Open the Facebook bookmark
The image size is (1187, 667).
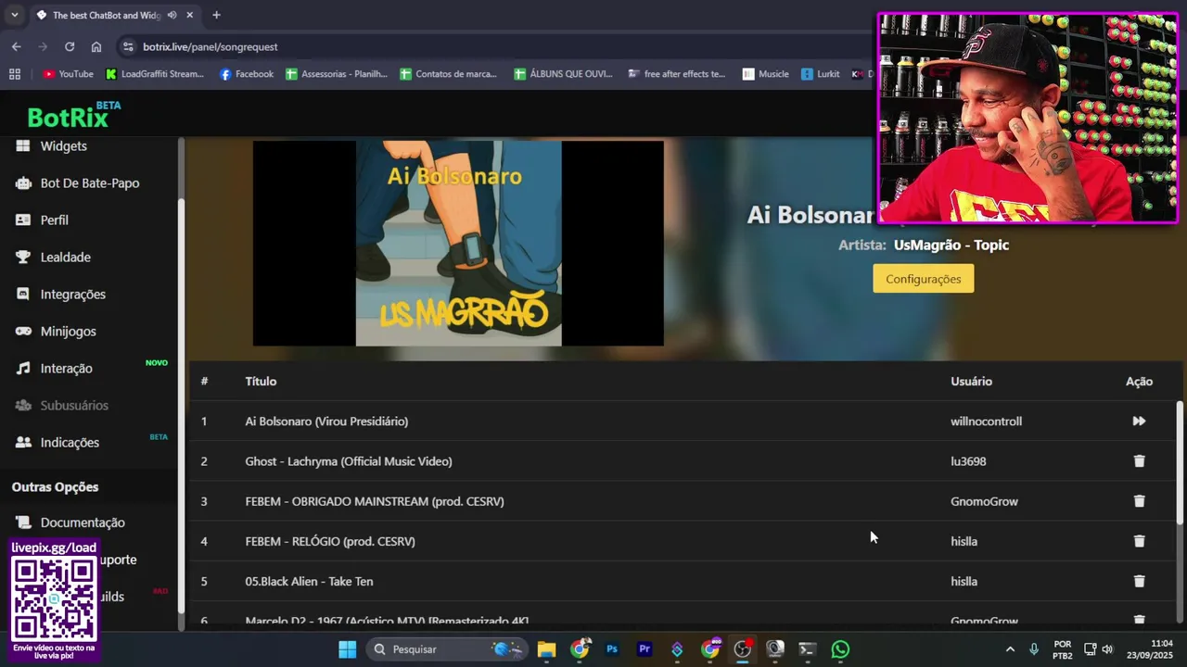coord(247,74)
